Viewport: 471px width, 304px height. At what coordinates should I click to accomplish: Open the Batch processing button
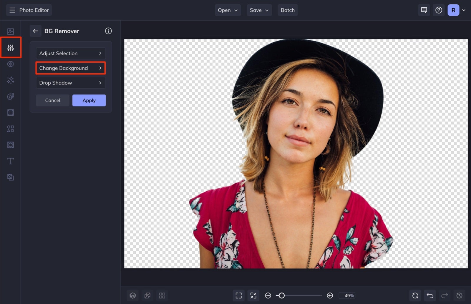point(288,10)
